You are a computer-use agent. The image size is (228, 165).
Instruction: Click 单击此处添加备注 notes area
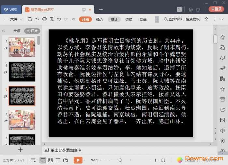(x=66, y=150)
